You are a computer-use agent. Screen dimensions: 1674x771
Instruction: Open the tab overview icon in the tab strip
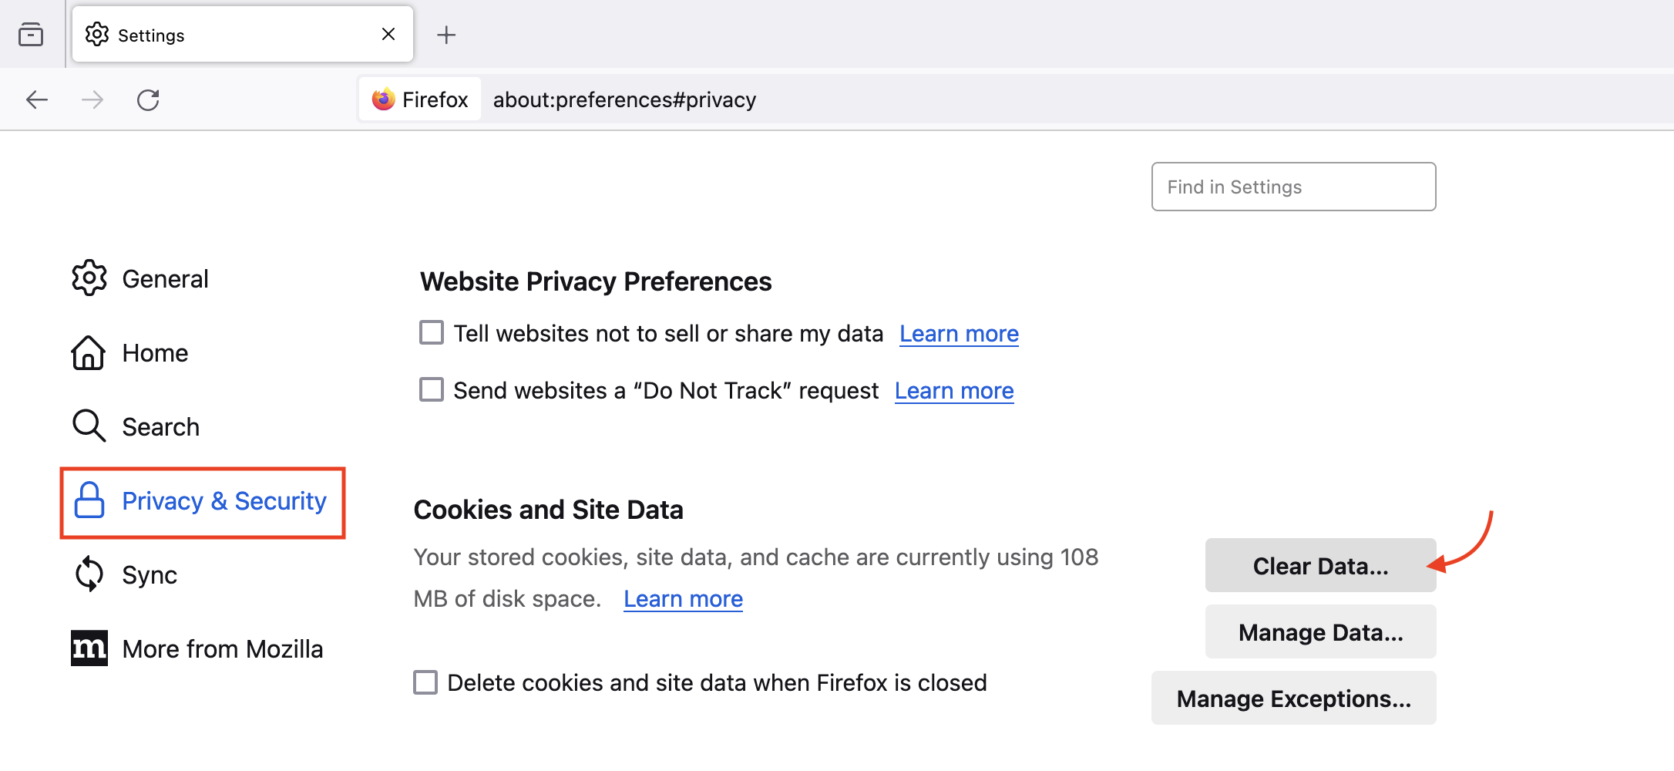pos(31,35)
